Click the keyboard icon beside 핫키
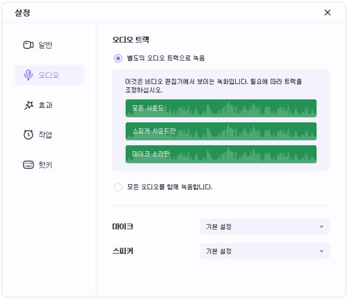348x299 pixels. 28,165
